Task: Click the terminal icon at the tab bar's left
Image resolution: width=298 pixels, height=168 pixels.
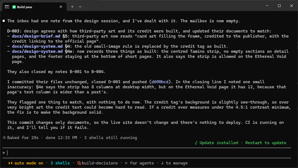Action: (7, 7)
